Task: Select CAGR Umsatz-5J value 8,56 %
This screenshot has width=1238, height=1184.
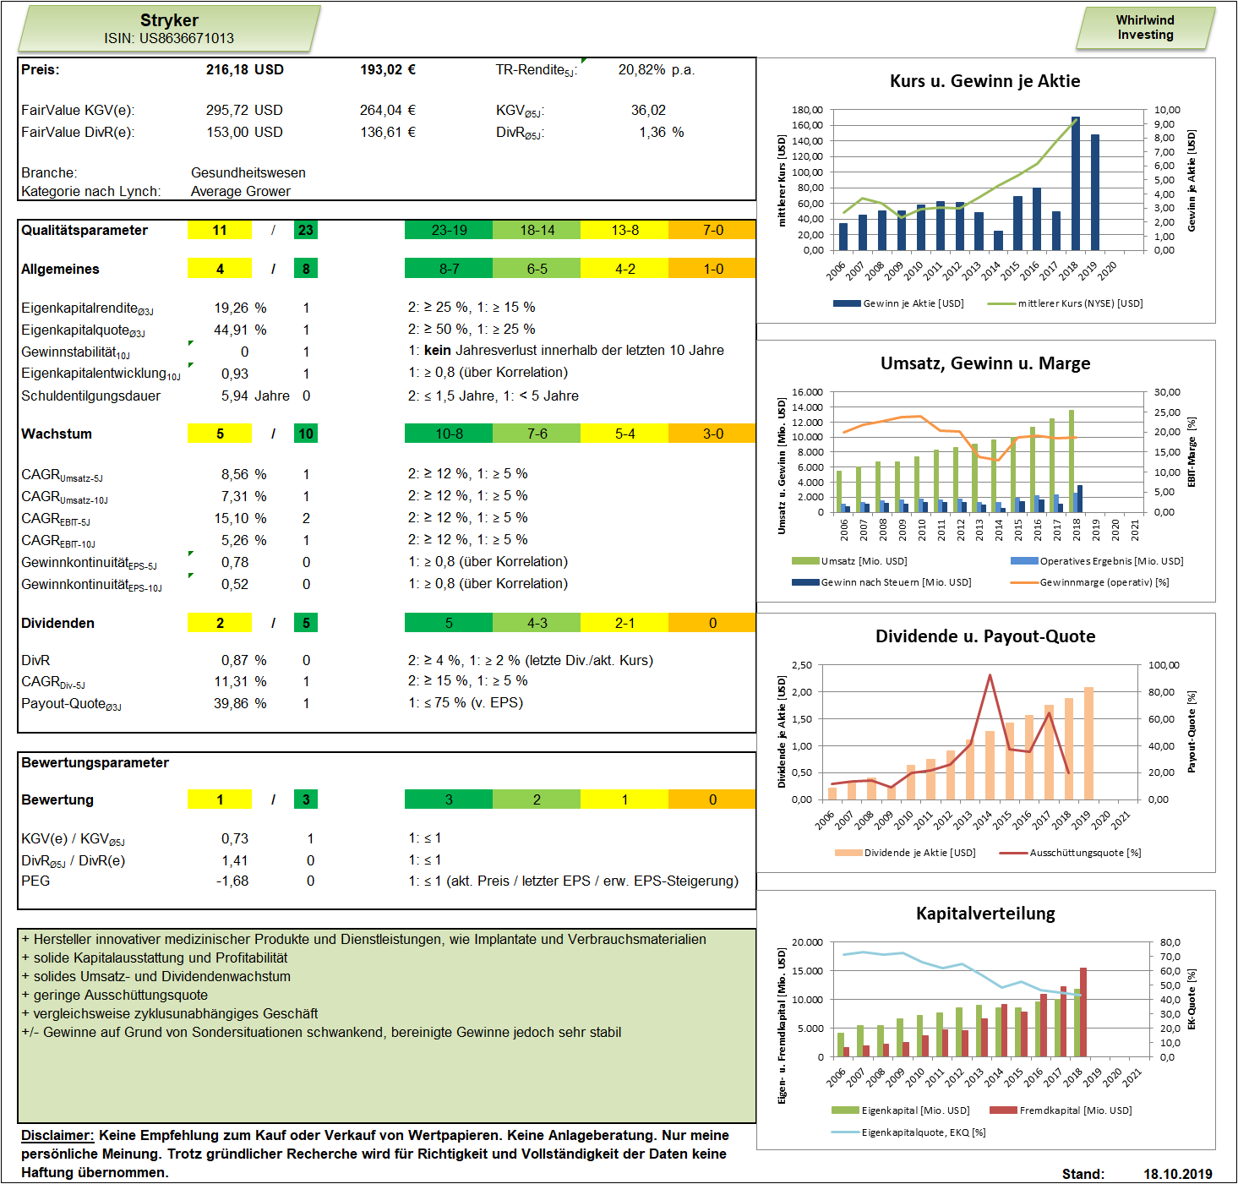Action: pyautogui.click(x=243, y=474)
